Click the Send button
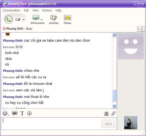146x136 pixels. 108,124
